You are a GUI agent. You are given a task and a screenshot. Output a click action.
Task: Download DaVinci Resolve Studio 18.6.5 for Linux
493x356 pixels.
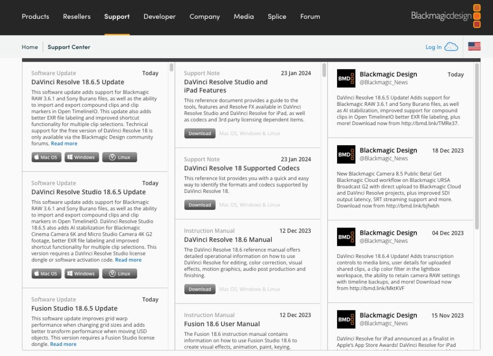(119, 273)
